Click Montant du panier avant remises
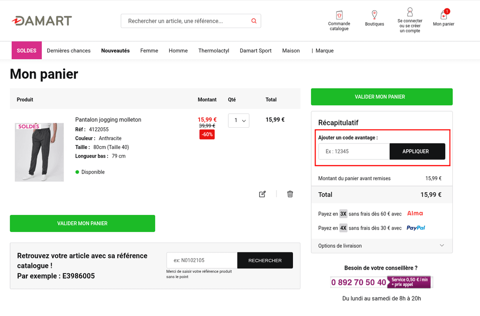Viewport: 480px width, 316px height. pyautogui.click(x=354, y=178)
